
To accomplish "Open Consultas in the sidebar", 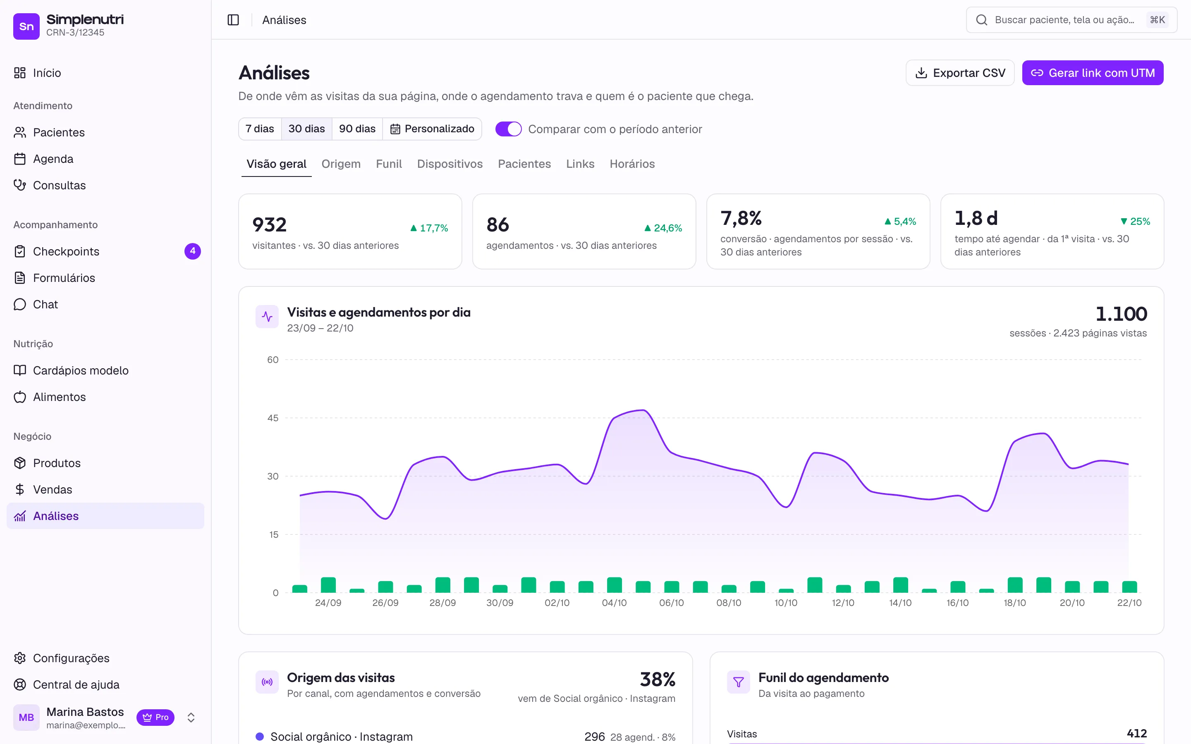I will coord(105,186).
